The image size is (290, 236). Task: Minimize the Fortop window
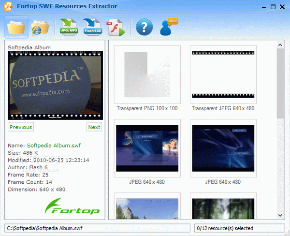click(x=264, y=7)
